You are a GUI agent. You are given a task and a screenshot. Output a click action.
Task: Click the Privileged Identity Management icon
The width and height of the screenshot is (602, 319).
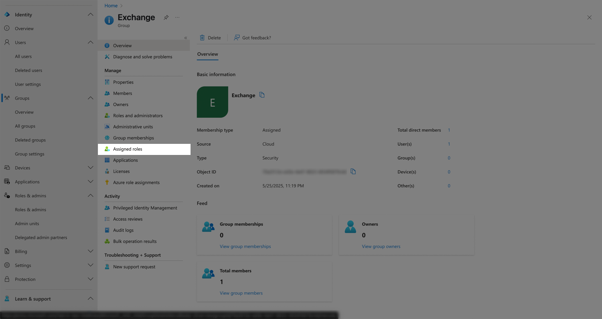(107, 208)
